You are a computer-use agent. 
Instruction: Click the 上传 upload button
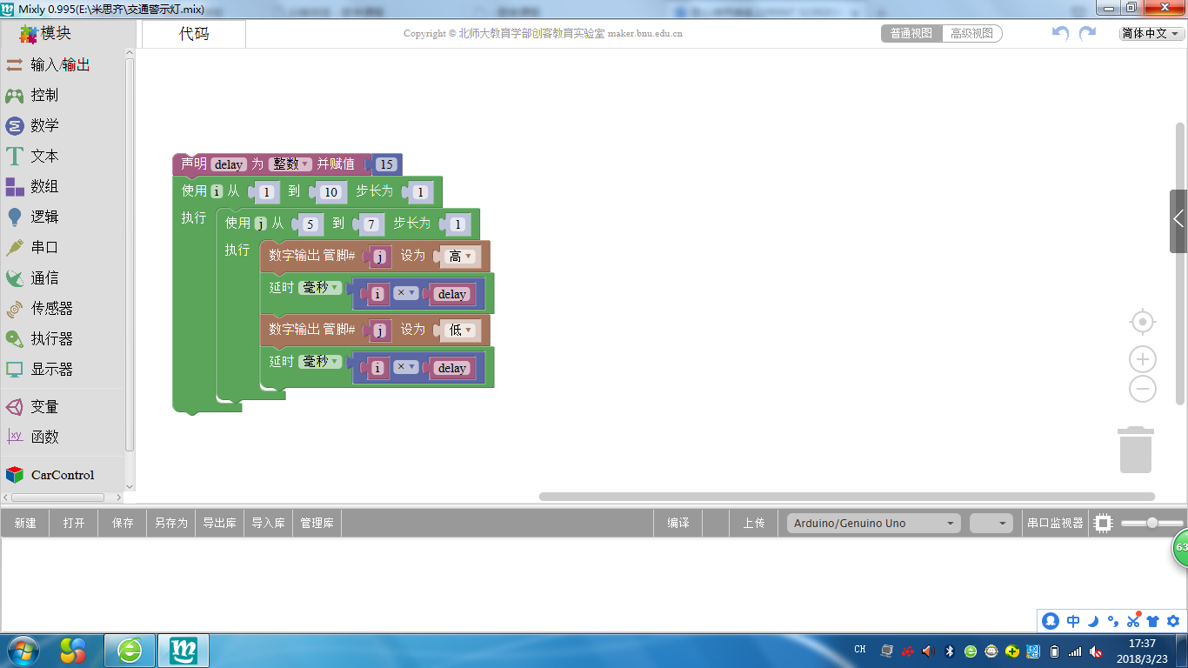pos(753,523)
